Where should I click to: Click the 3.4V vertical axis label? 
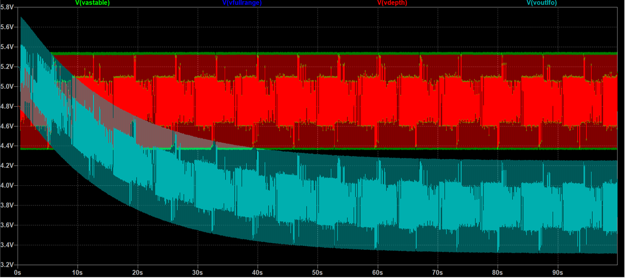coord(7,245)
